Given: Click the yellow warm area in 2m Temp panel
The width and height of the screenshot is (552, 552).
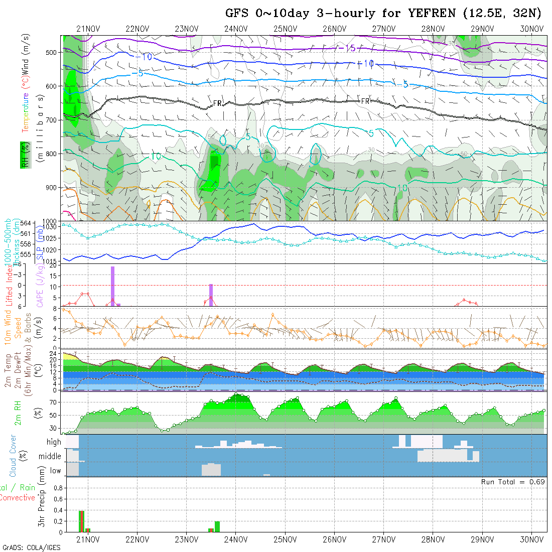Looking at the screenshot, I should [x=69, y=356].
